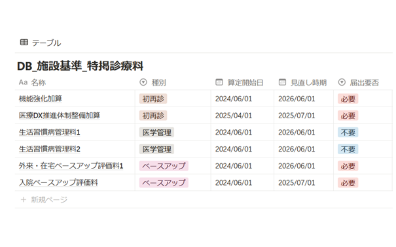Click the plus icon beside 新規ページ
The height and width of the screenshot is (247, 396).
(23, 200)
